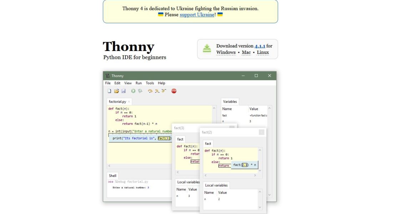
Task: Save the script via the toolbar icon
Action: (123, 91)
